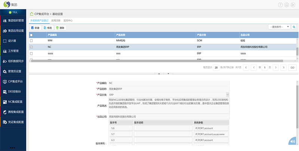Click the 修改 button
This screenshot has width=299, height=151.
[x=48, y=28]
